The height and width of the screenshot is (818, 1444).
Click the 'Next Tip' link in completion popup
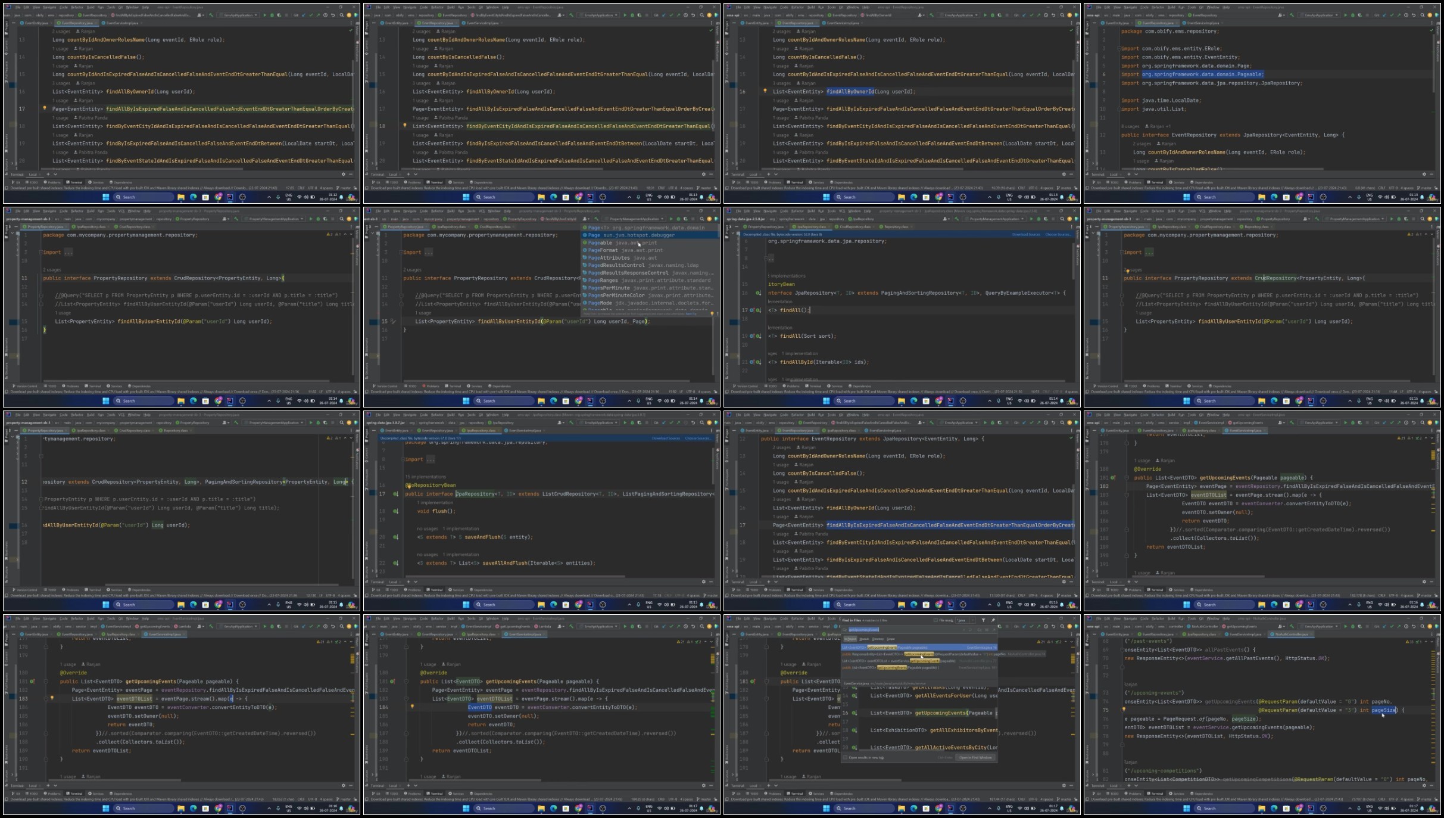[x=691, y=313]
